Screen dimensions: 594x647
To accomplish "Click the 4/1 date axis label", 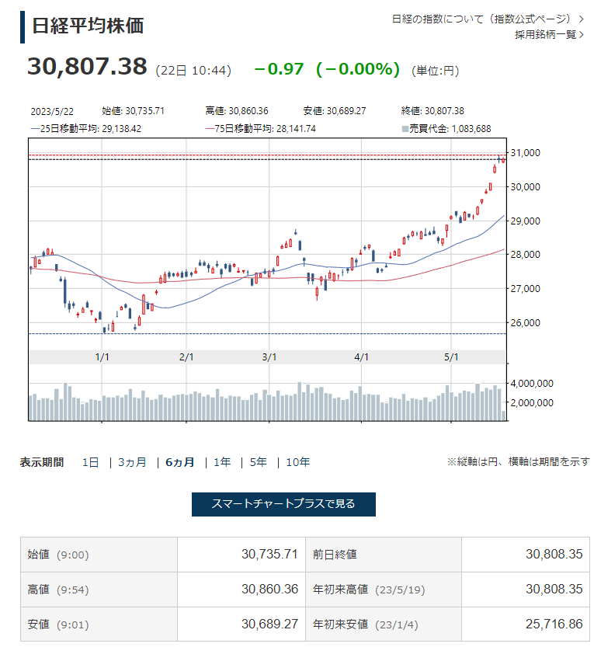I will [x=361, y=357].
